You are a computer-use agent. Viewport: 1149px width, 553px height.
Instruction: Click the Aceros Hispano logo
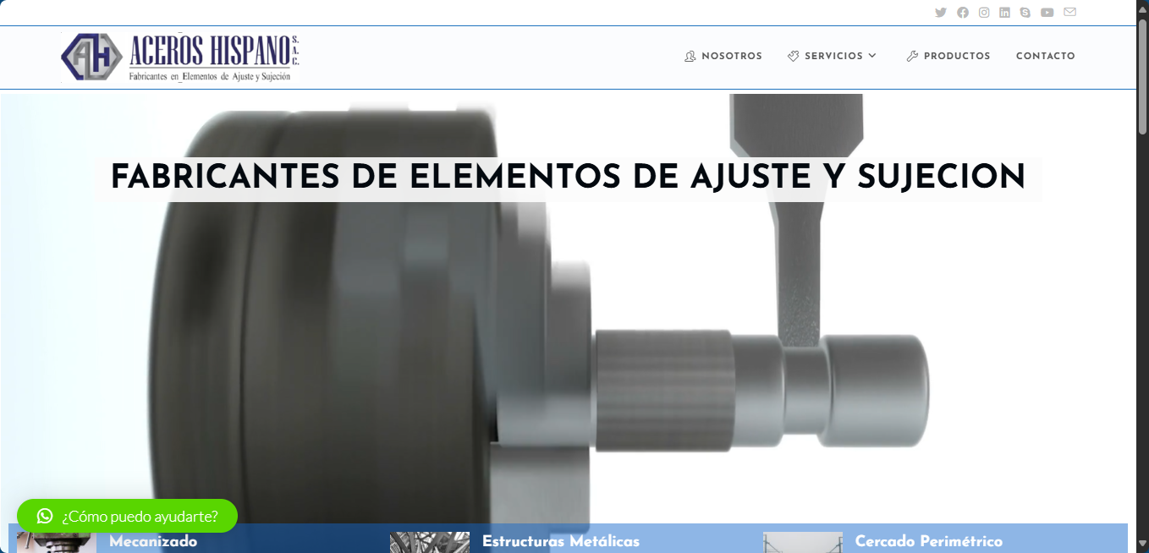coord(181,57)
